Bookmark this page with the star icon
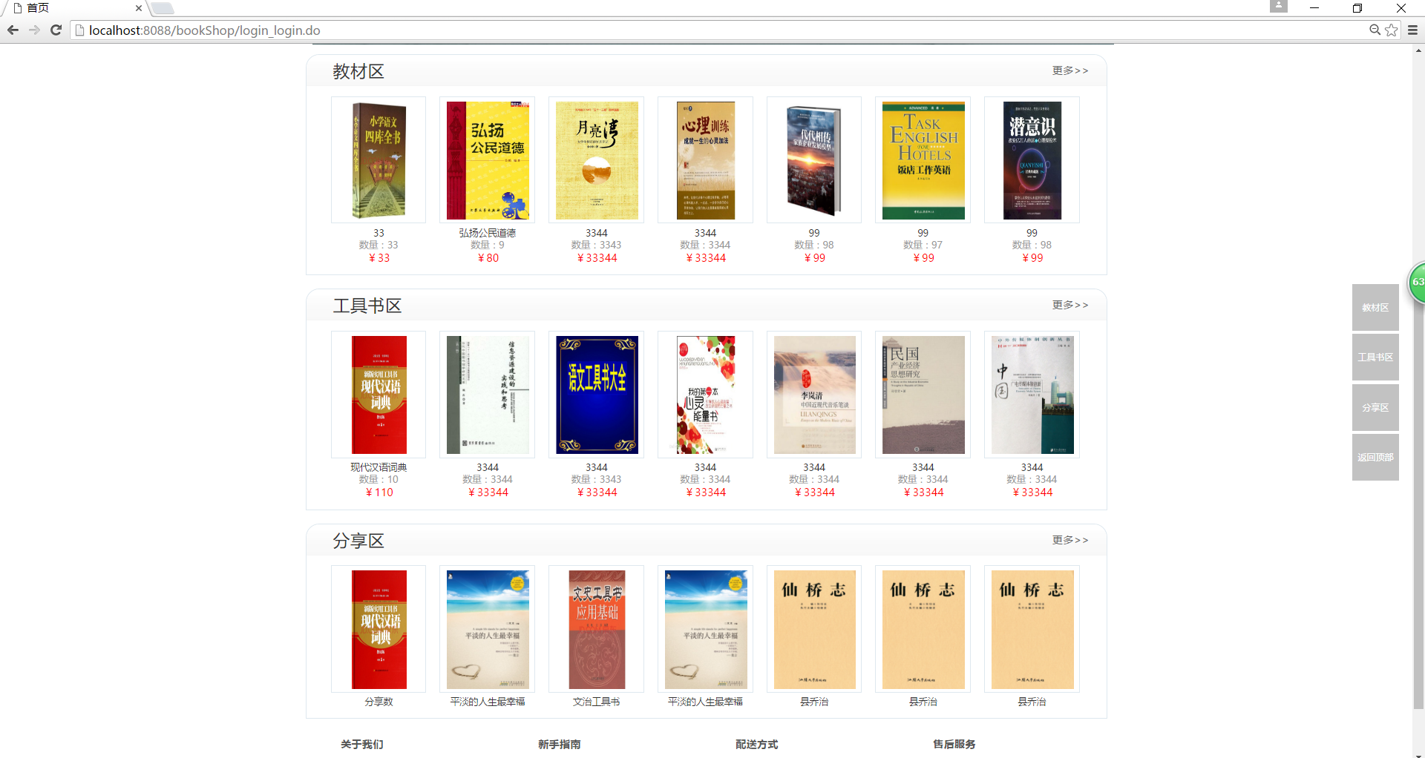The width and height of the screenshot is (1425, 758). [1392, 30]
